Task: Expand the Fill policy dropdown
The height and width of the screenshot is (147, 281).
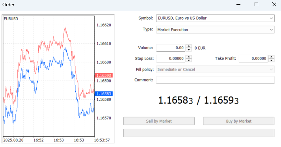Action: [215, 69]
